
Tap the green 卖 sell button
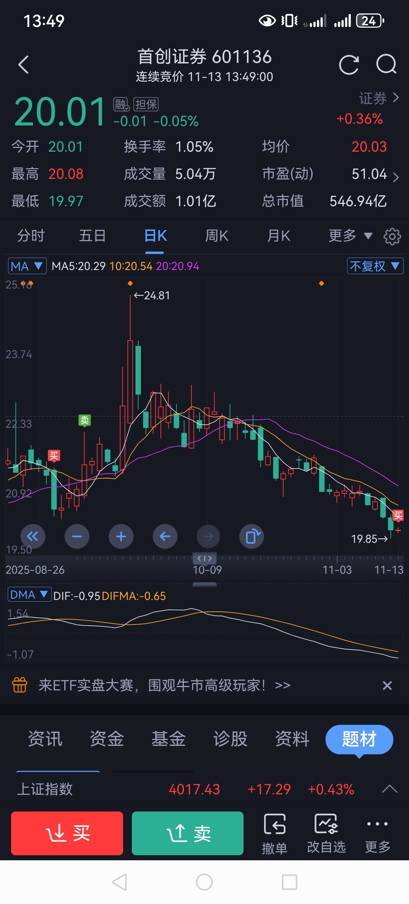tap(187, 833)
